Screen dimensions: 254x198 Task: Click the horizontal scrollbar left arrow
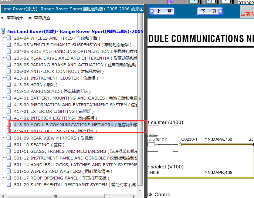coord(3,197)
